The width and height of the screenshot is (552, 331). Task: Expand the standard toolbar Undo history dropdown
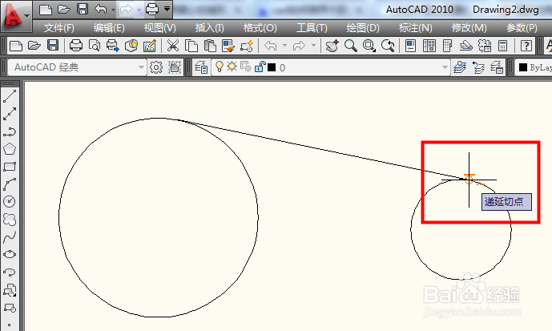284,46
